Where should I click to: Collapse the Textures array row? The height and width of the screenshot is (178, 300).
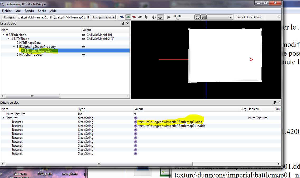pos(3,118)
